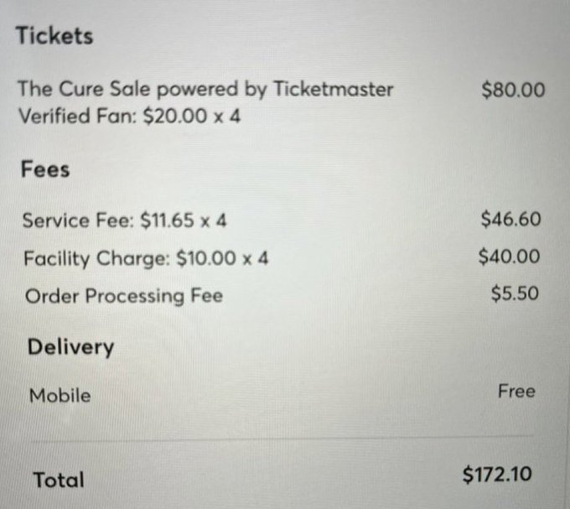Click the Order Processing Fee label
The height and width of the screenshot is (509, 570).
pyautogui.click(x=124, y=296)
